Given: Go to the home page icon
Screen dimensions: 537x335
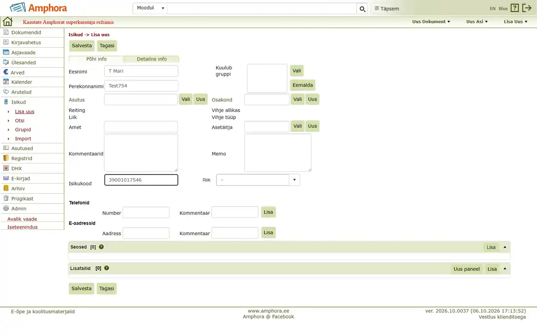Looking at the screenshot, I should pyautogui.click(x=7, y=22).
